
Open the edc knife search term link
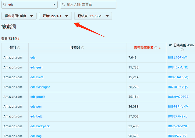coord(37,77)
